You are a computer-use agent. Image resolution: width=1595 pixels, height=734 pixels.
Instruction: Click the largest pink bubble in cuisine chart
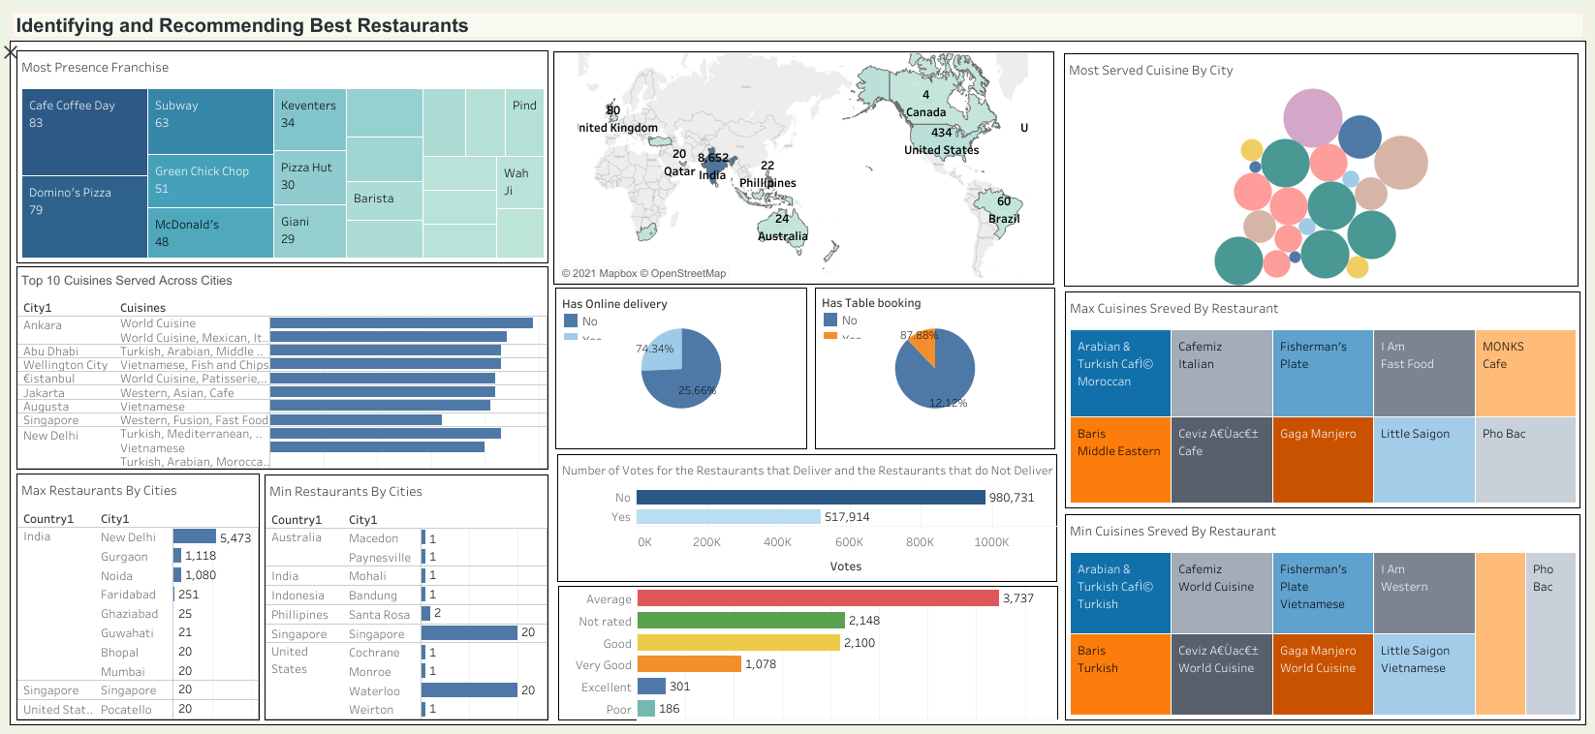(x=1312, y=117)
